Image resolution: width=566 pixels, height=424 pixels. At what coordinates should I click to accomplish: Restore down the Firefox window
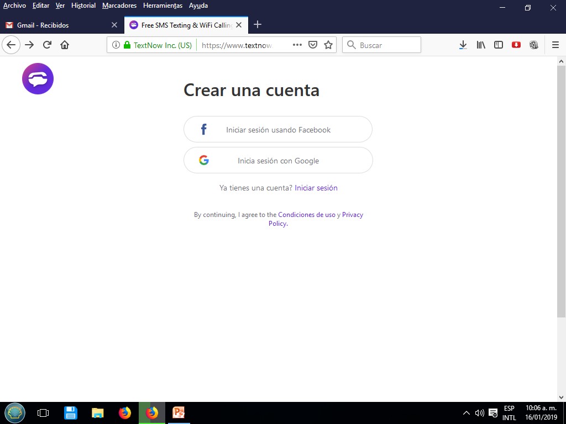click(528, 8)
